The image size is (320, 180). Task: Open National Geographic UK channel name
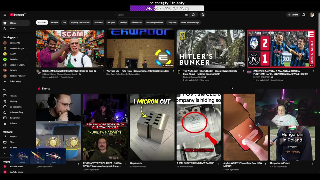coord(193,77)
